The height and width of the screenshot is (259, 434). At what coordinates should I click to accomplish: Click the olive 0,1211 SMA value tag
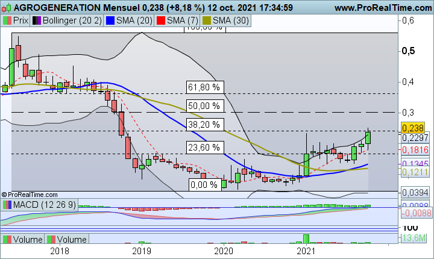tap(415, 172)
